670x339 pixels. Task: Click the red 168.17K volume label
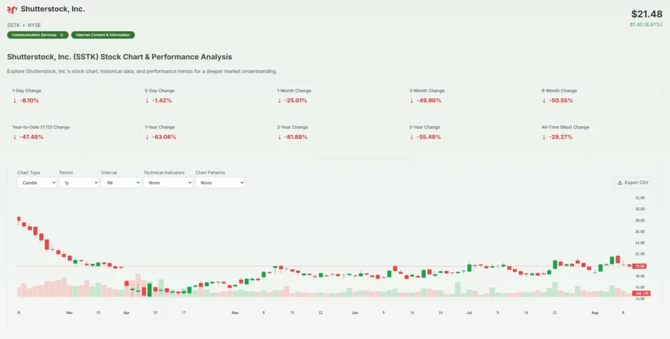pos(641,294)
